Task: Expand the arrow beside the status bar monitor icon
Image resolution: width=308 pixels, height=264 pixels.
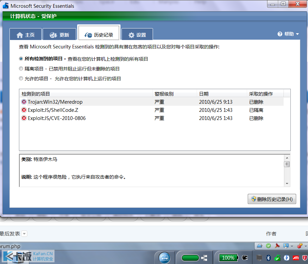Action: coord(292,246)
